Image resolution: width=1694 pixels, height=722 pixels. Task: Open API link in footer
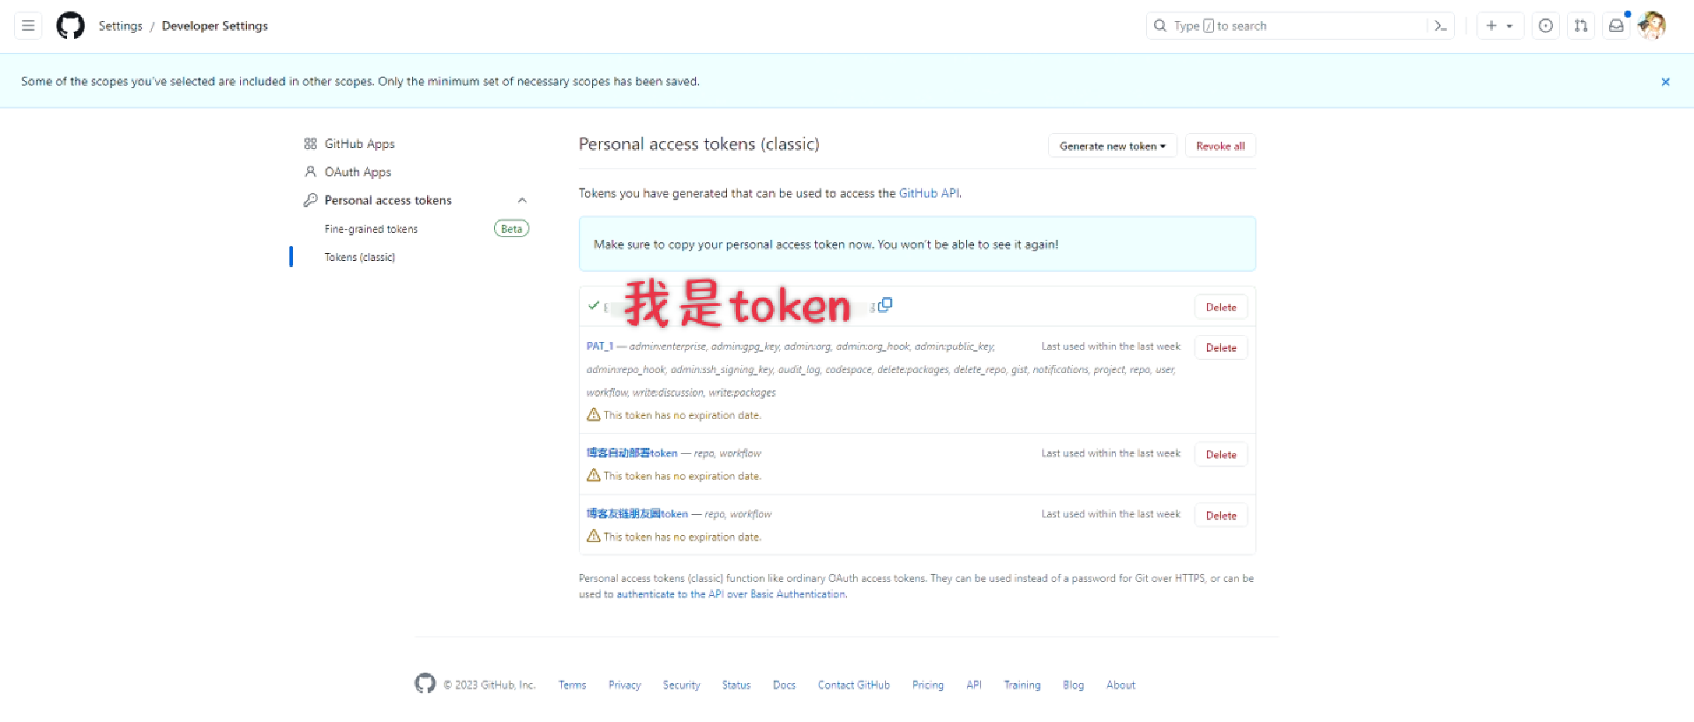(974, 685)
